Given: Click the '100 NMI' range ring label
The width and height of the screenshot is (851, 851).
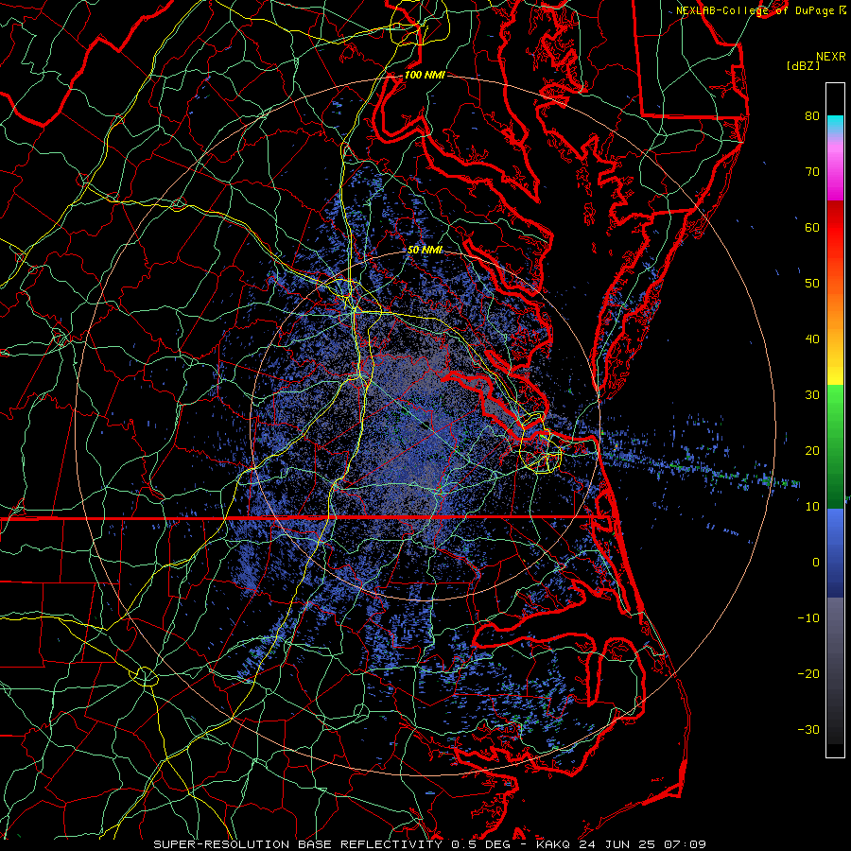Looking at the screenshot, I should 425,75.
